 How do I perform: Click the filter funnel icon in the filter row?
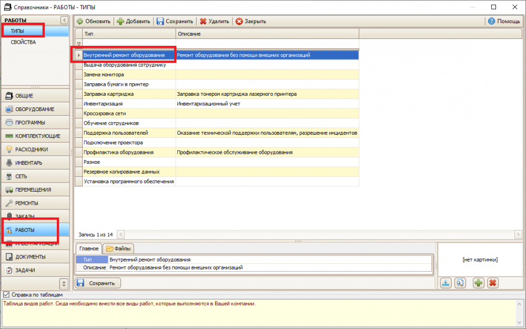tap(79, 44)
